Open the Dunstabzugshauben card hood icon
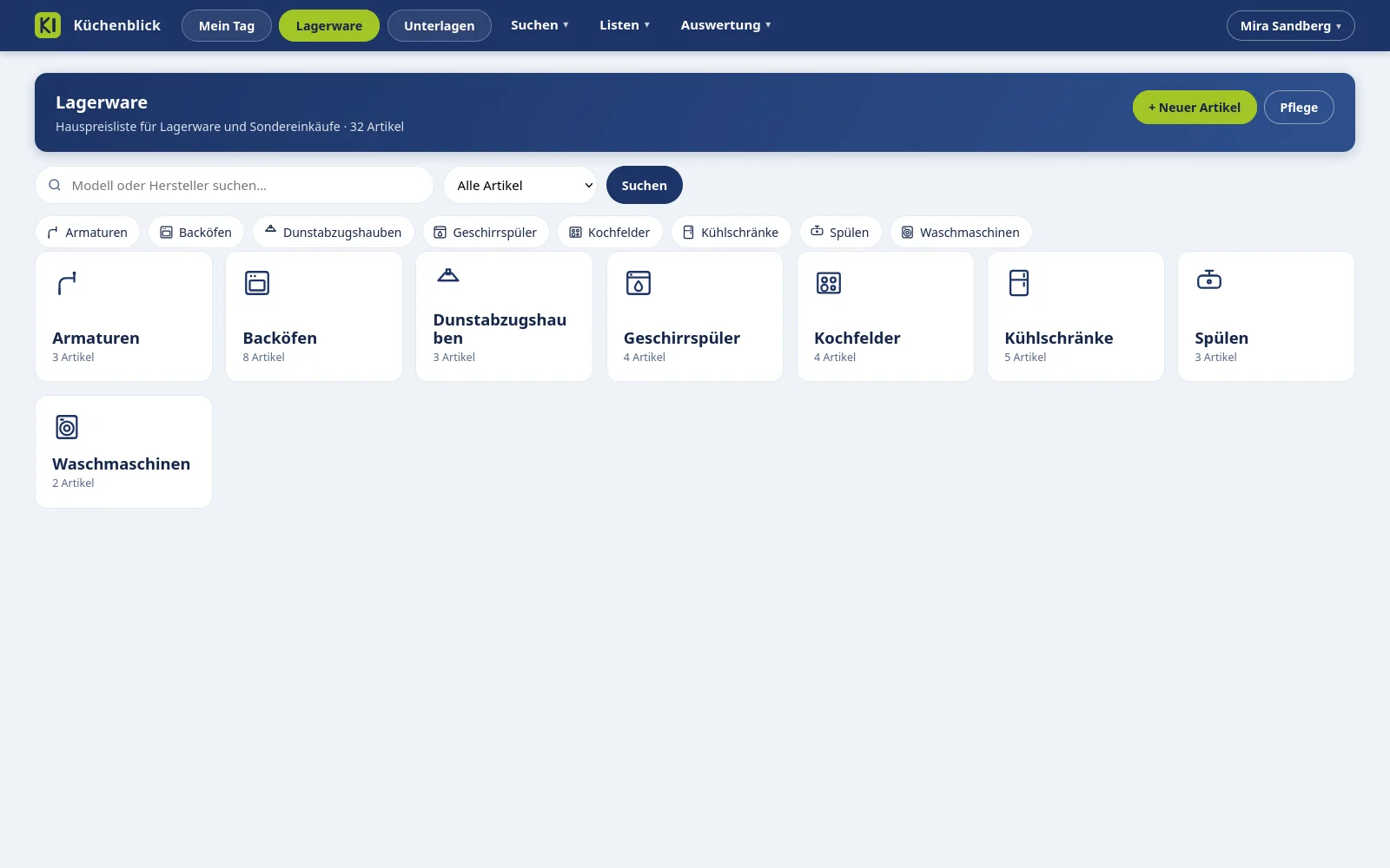 pyautogui.click(x=448, y=275)
